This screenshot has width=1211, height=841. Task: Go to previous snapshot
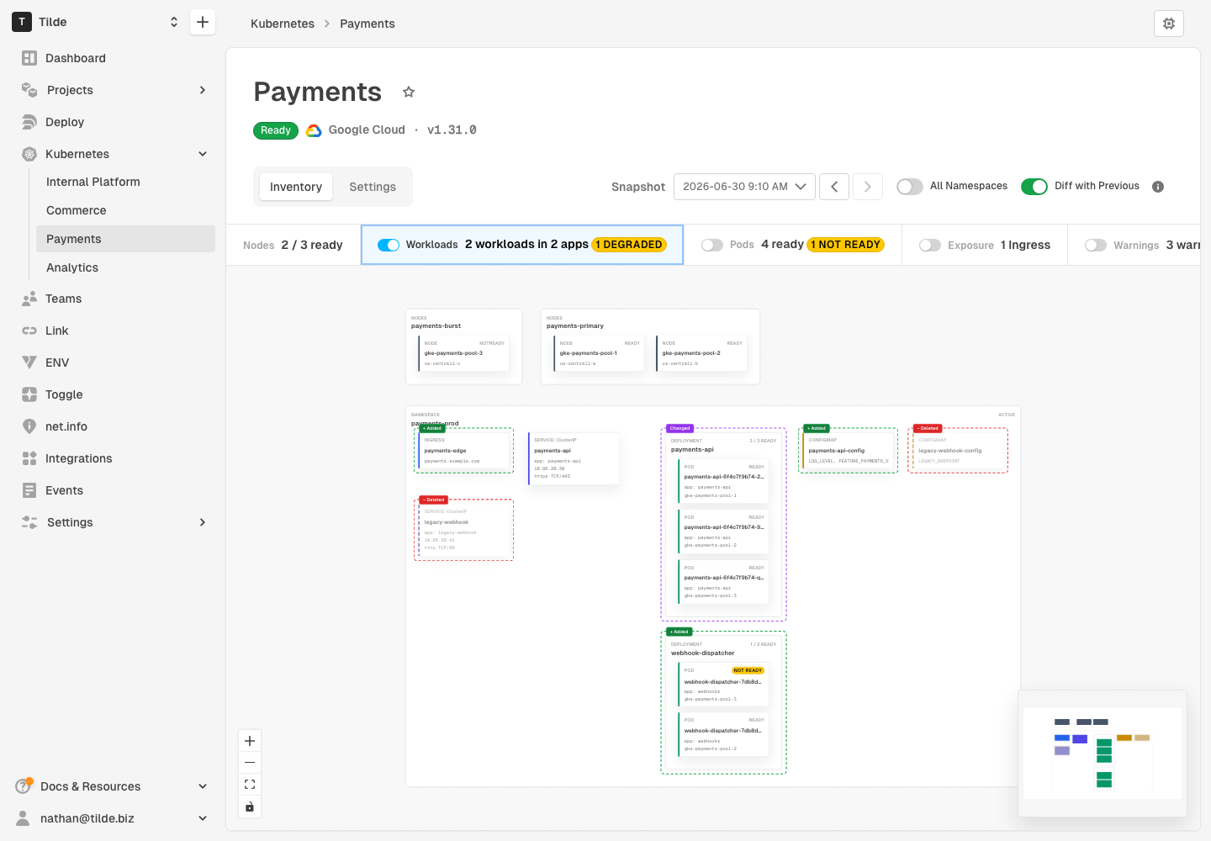(834, 187)
